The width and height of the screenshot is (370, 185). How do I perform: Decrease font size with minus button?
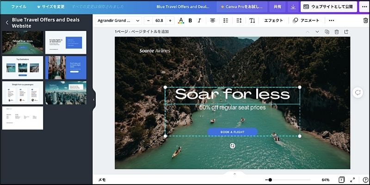tap(148, 20)
